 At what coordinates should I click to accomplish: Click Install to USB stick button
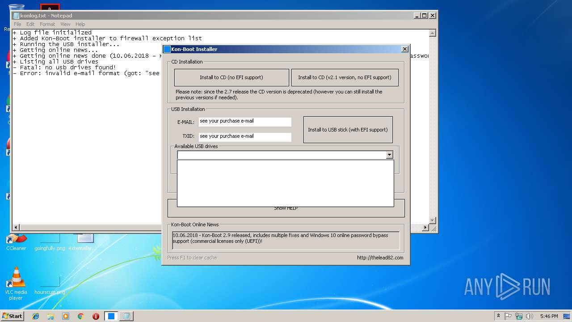(x=348, y=130)
